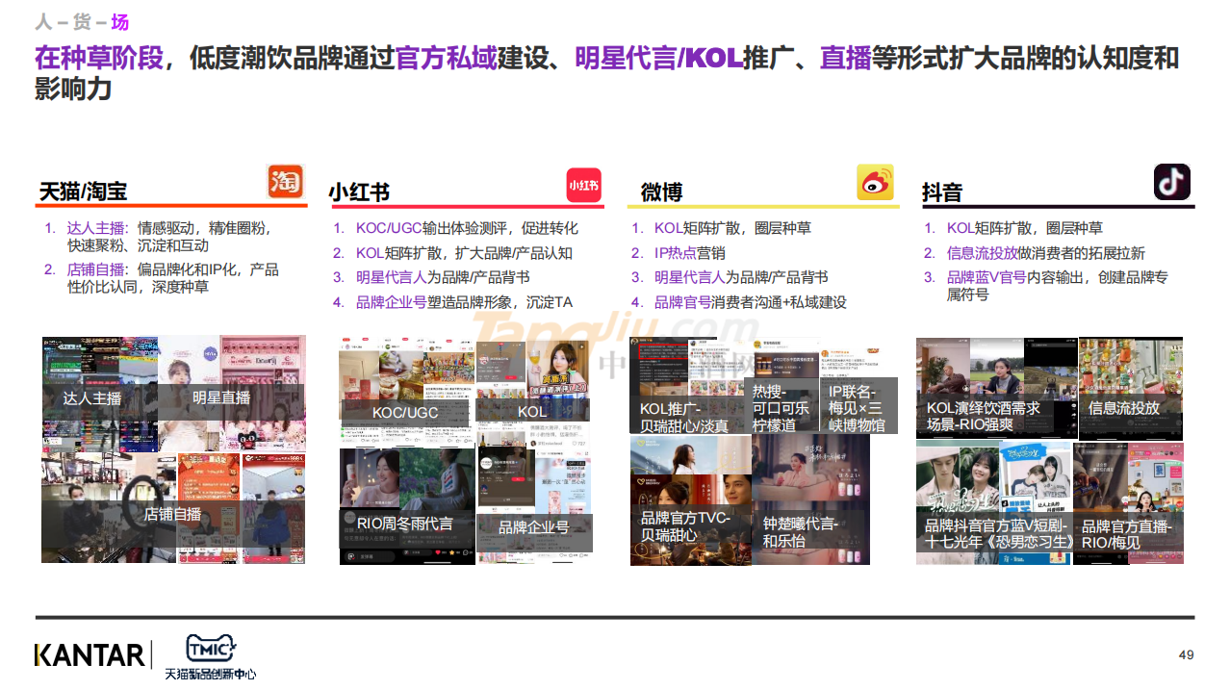
Task: Click the 钟楚曦代言-和乐怡 image
Action: pyautogui.click(x=810, y=500)
